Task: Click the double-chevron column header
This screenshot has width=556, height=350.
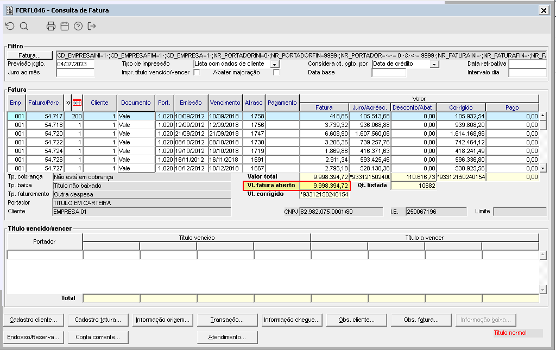Action: tap(68, 103)
